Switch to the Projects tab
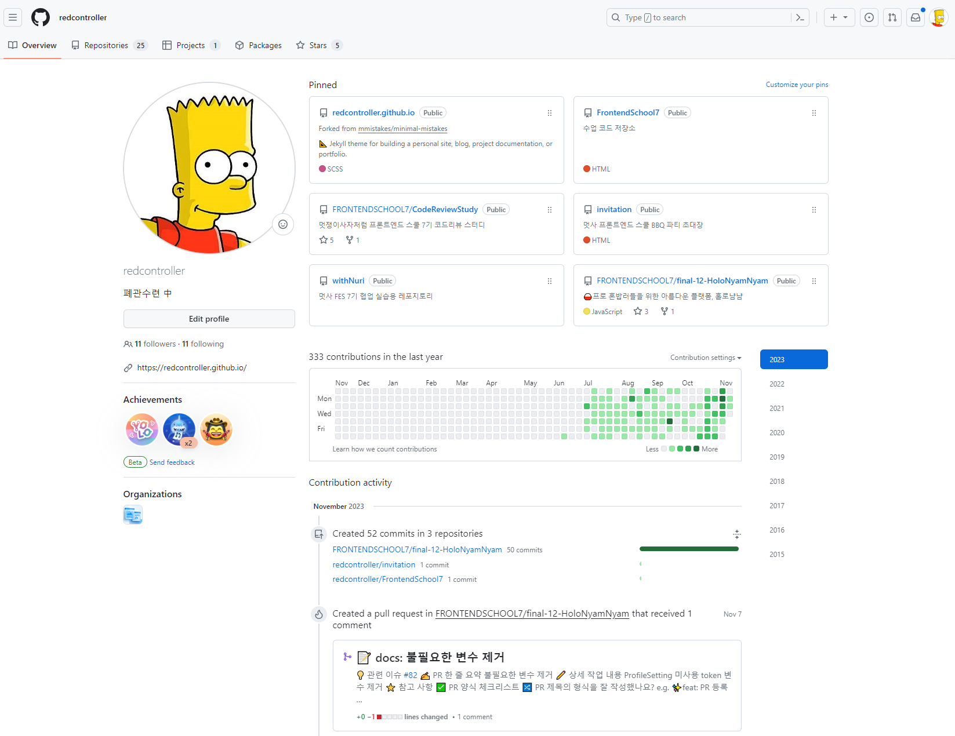955x736 pixels. click(191, 45)
